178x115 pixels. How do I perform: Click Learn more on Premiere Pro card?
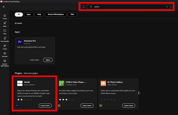coord(35,60)
